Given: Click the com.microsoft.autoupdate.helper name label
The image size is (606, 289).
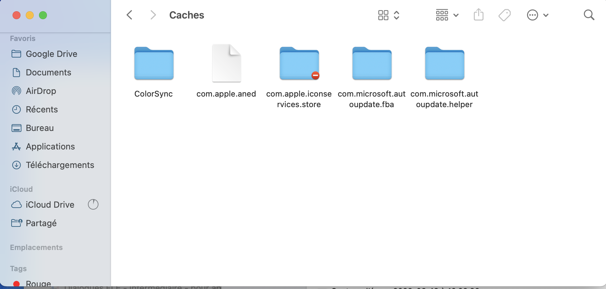Looking at the screenshot, I should 444,99.
